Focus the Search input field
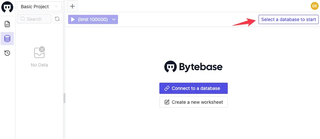 click(x=34, y=19)
